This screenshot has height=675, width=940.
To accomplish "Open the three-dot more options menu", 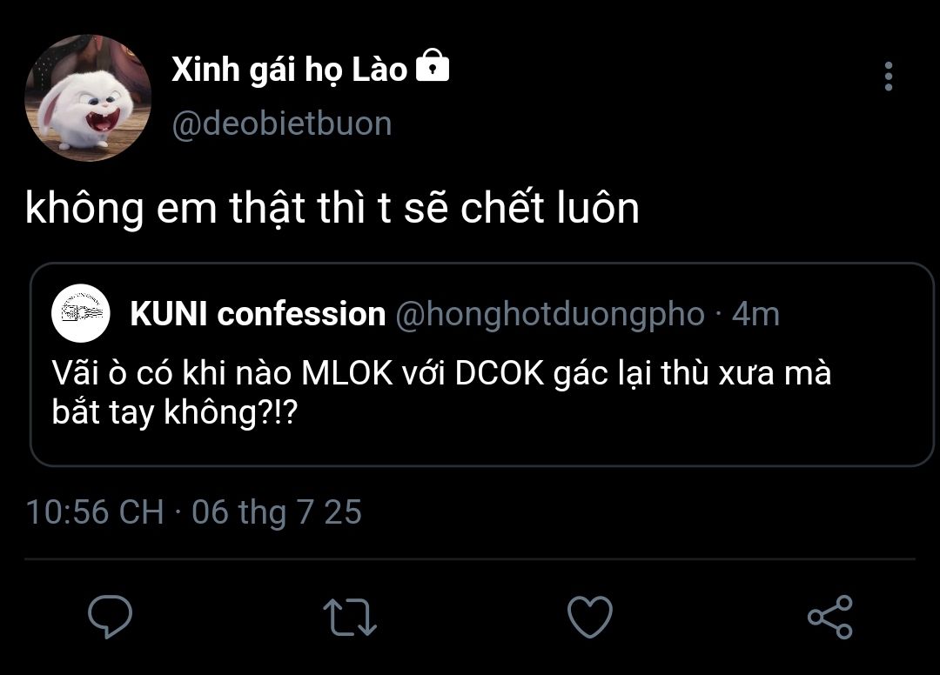I will click(x=888, y=77).
